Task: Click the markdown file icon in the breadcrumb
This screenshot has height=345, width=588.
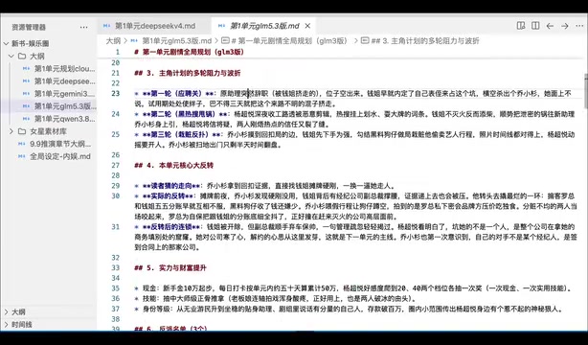Action: point(134,41)
